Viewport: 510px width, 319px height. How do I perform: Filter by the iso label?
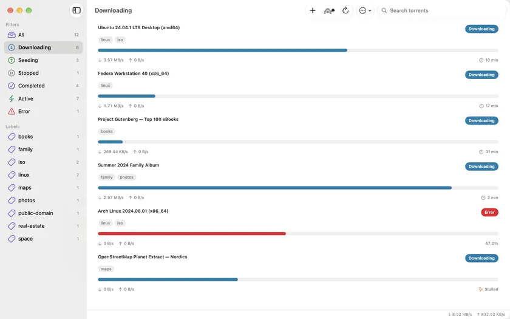click(x=43, y=162)
